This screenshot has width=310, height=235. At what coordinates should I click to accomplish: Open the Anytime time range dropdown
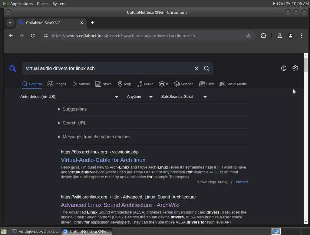click(x=140, y=96)
